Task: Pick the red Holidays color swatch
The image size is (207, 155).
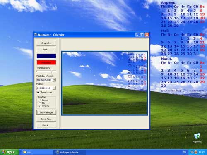Action: (46, 62)
